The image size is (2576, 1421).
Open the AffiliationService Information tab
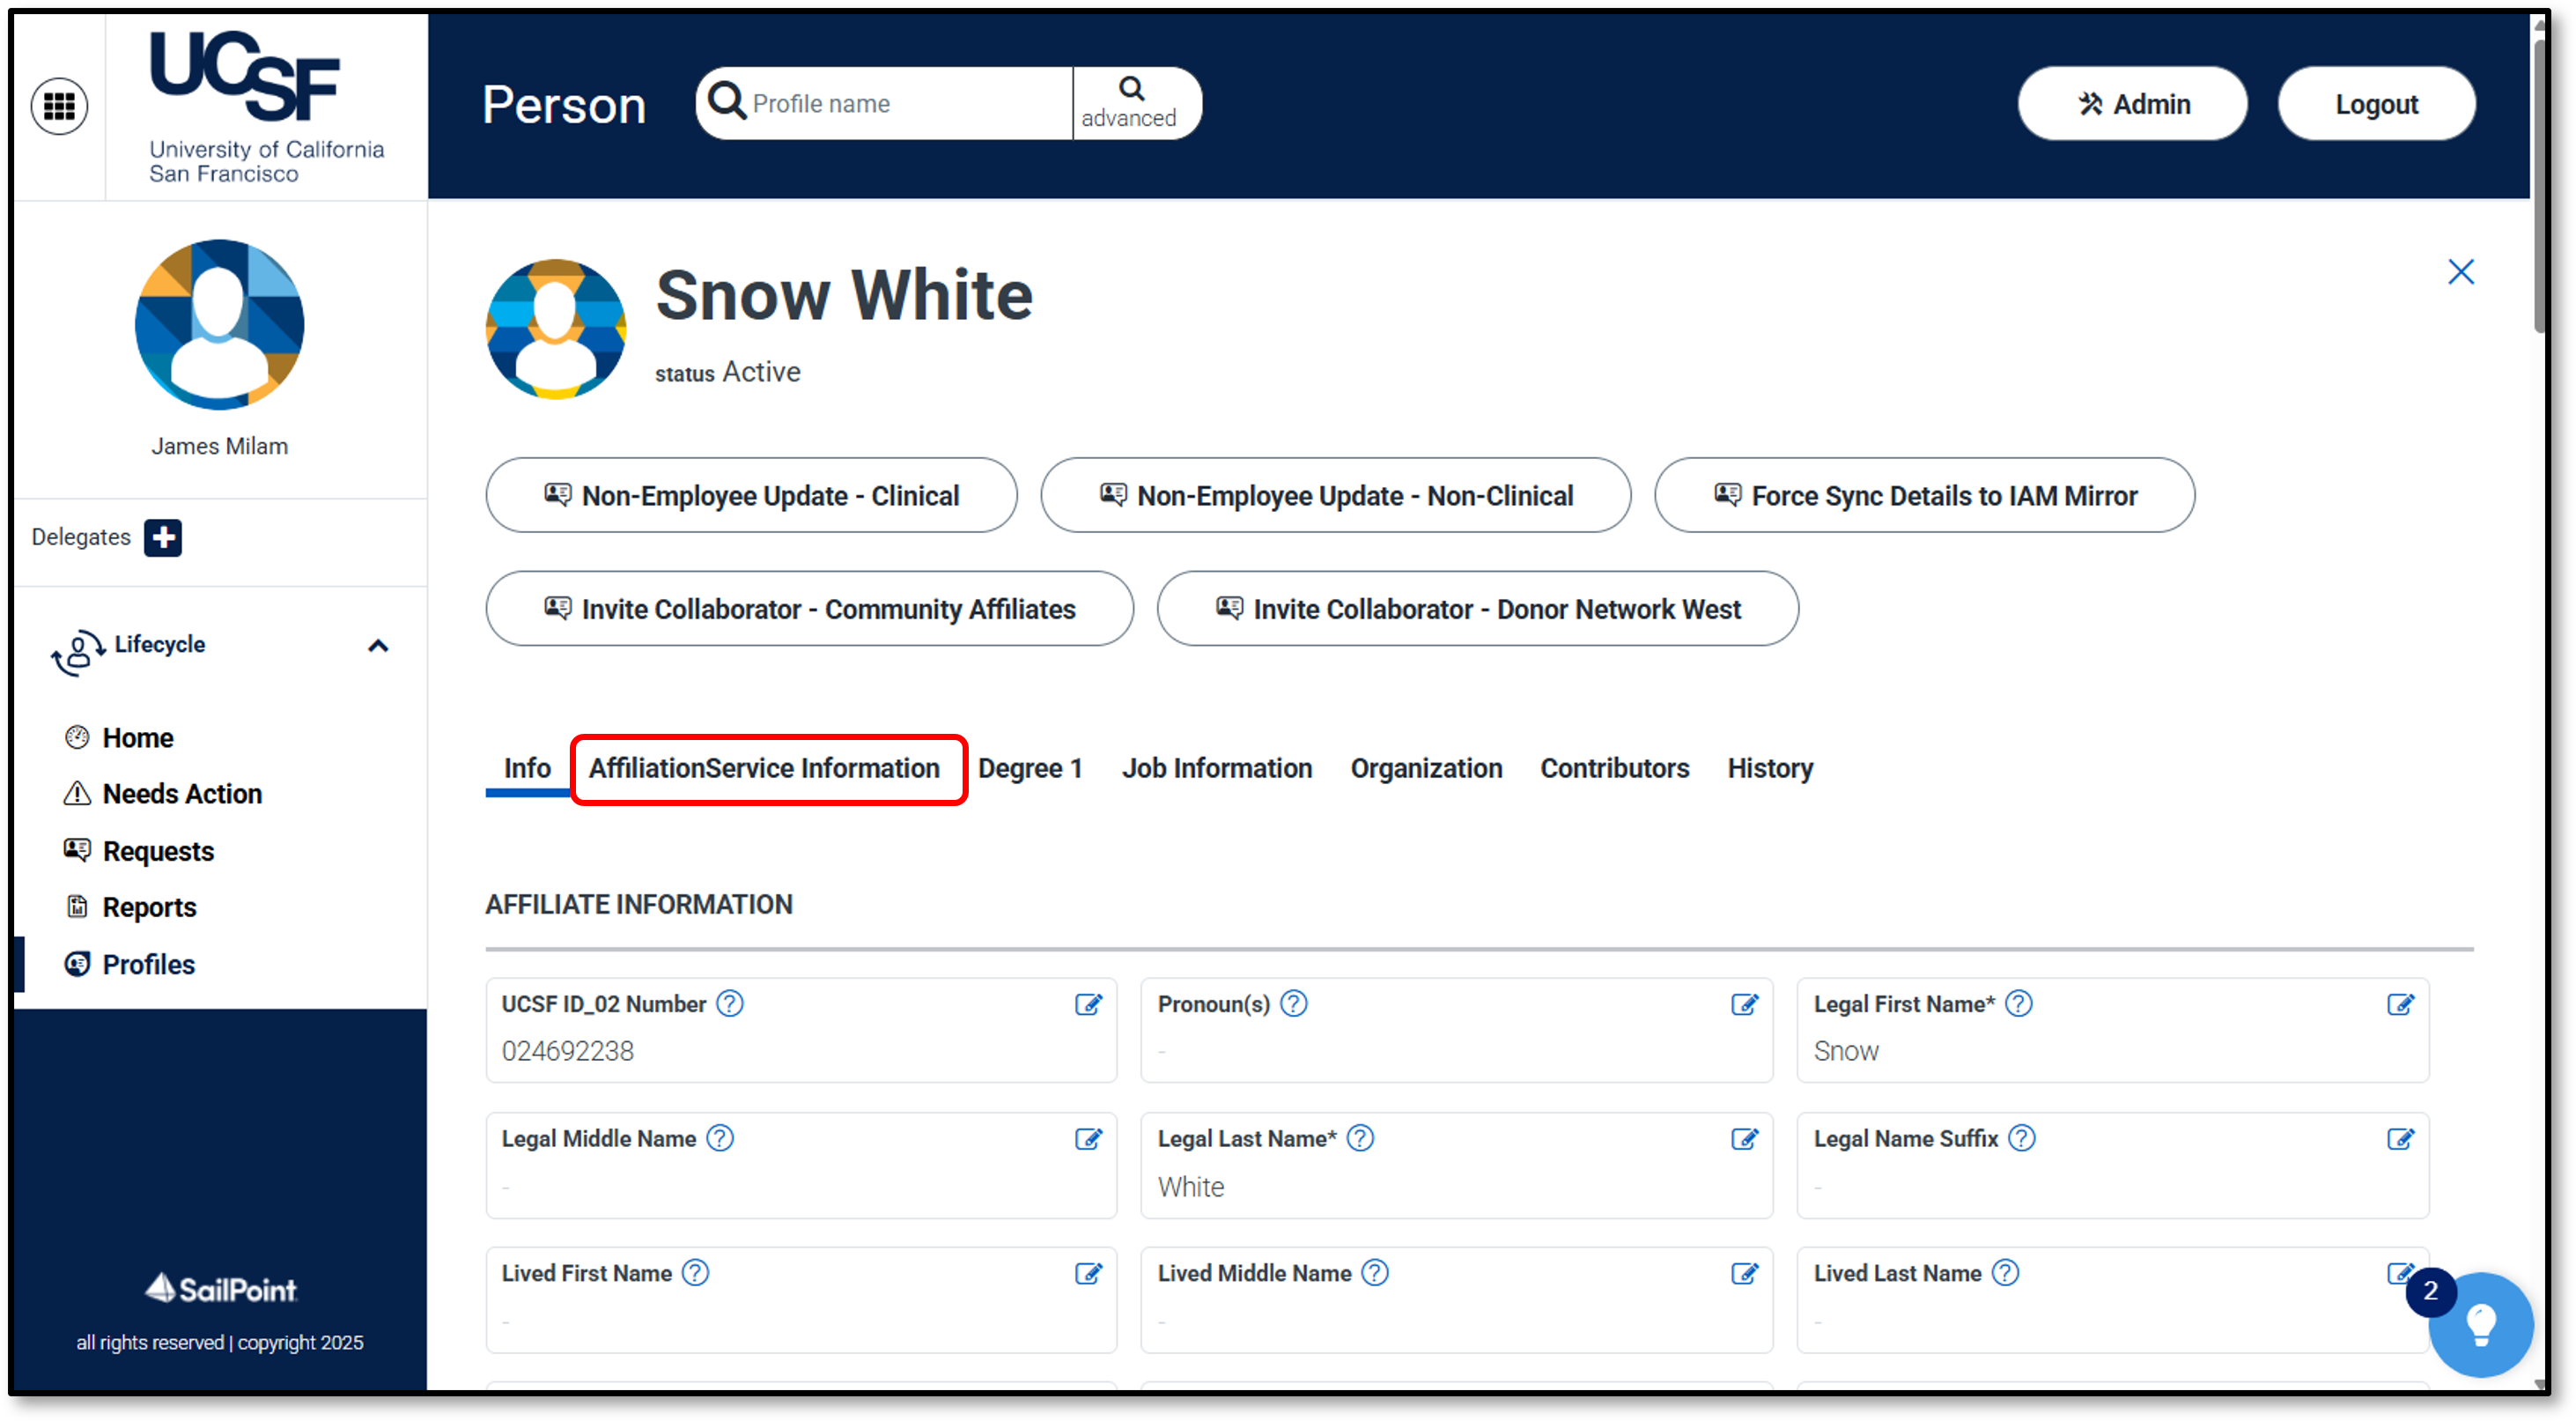click(x=764, y=768)
